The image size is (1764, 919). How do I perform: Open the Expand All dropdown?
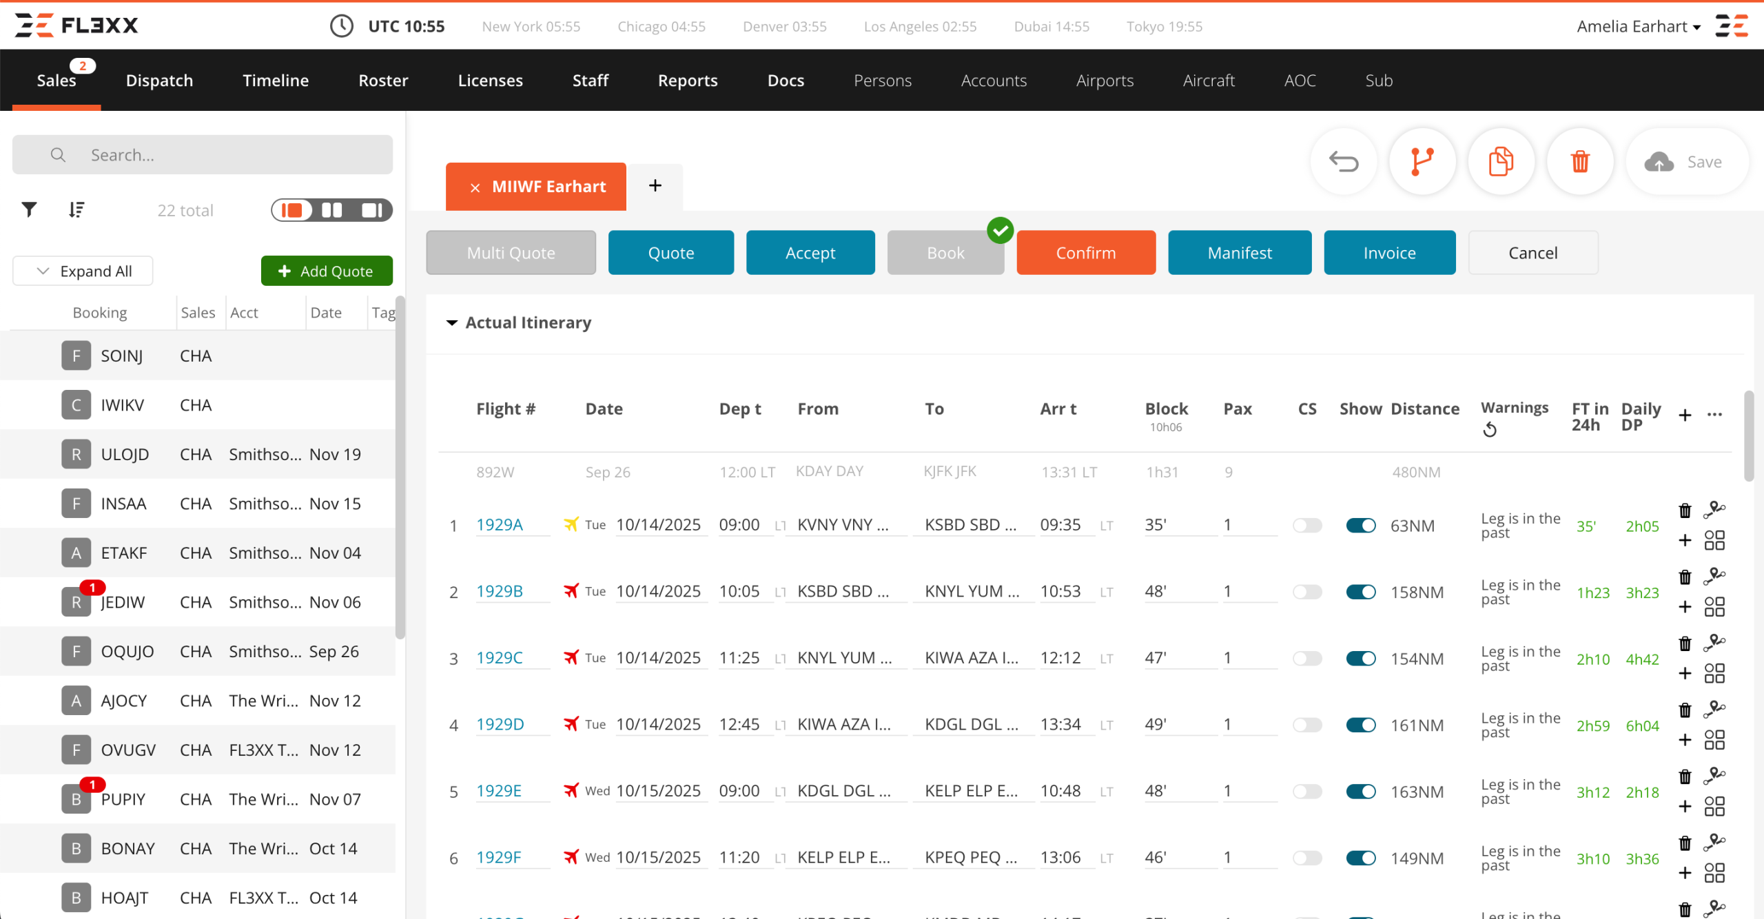(83, 271)
